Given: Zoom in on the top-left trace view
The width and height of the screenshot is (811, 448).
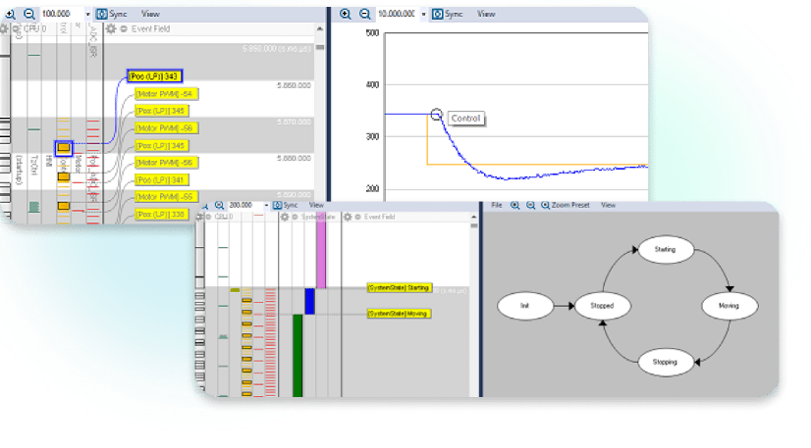Looking at the screenshot, I should (x=10, y=14).
